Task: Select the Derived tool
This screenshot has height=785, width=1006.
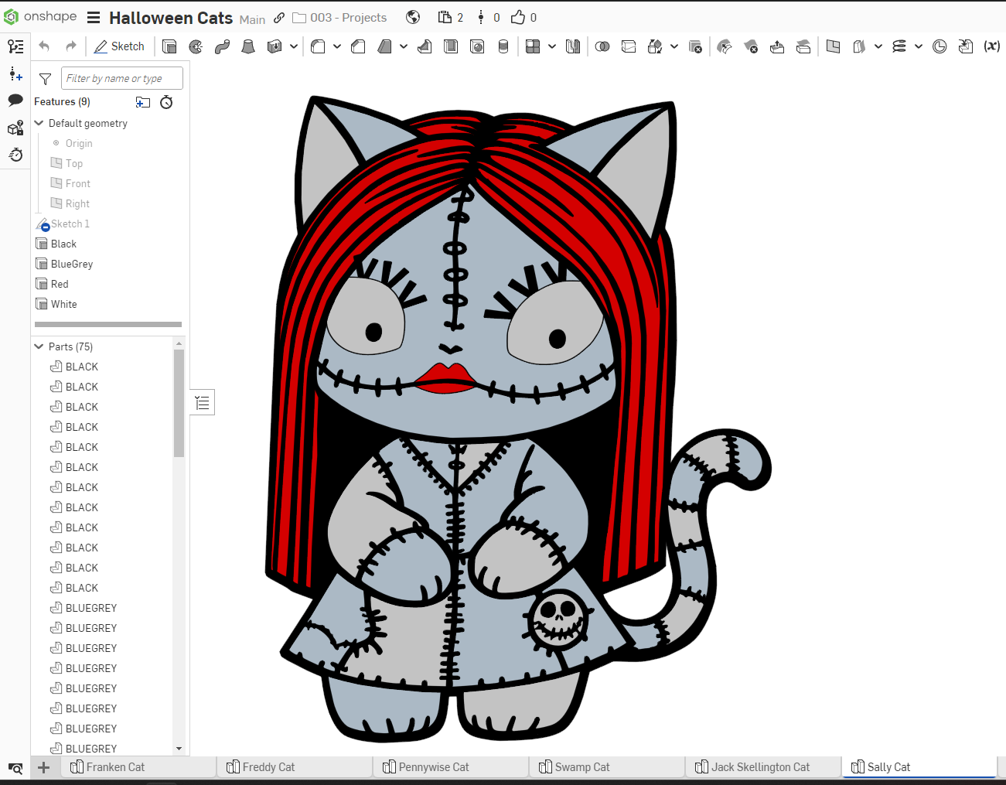Action: [x=966, y=46]
